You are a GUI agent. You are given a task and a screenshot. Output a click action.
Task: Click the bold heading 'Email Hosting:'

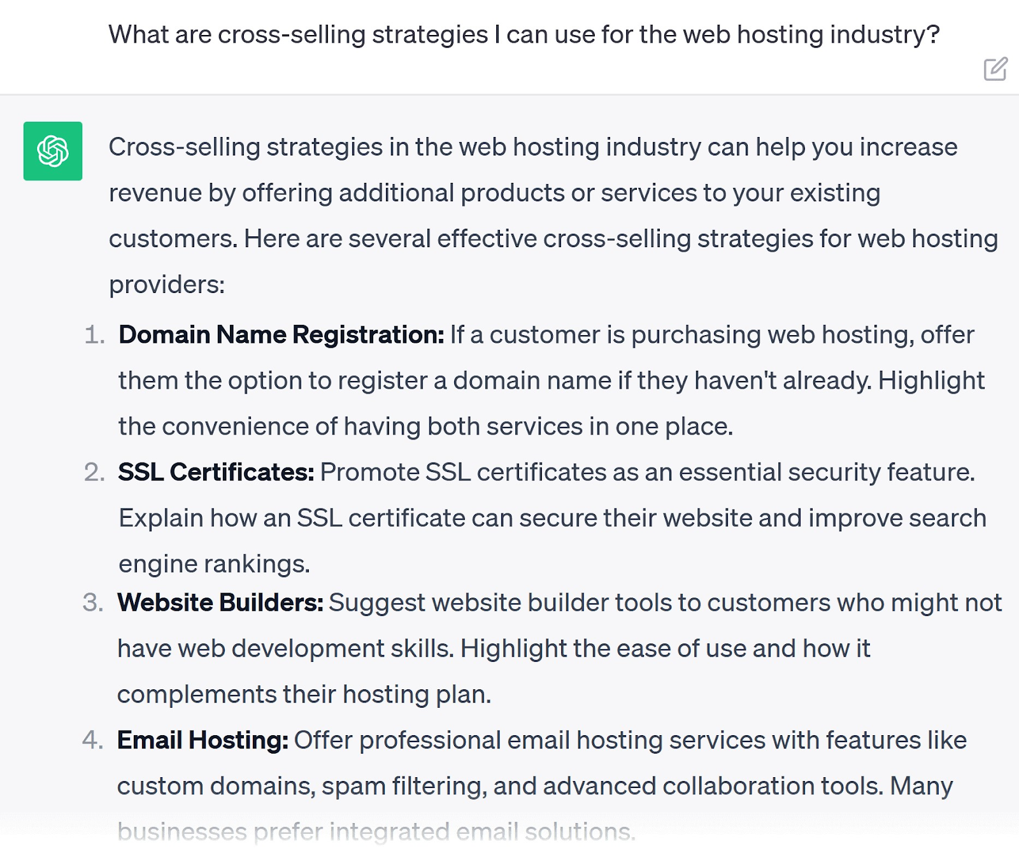tap(203, 740)
